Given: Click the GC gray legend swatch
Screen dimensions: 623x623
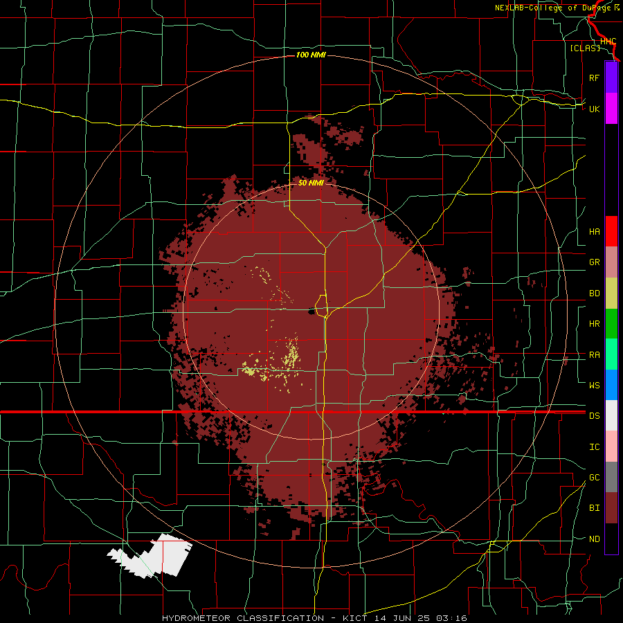Looking at the screenshot, I should point(611,477).
